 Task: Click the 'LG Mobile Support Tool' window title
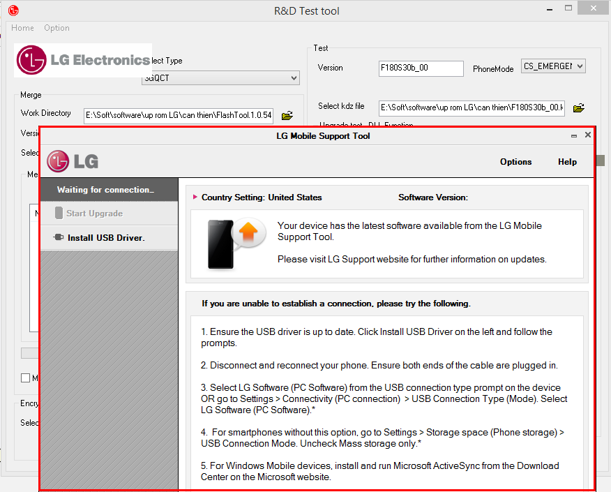pyautogui.click(x=323, y=136)
